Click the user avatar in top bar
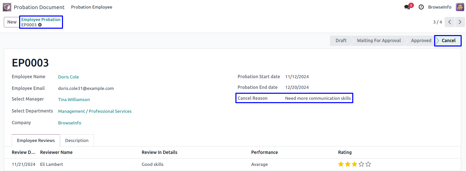Screen dimensions: 466x171 pos(460,7)
